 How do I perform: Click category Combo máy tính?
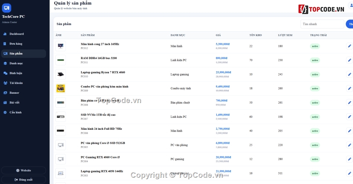[181, 88]
